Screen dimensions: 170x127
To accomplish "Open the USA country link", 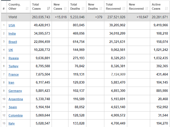I will pos(12,25).
